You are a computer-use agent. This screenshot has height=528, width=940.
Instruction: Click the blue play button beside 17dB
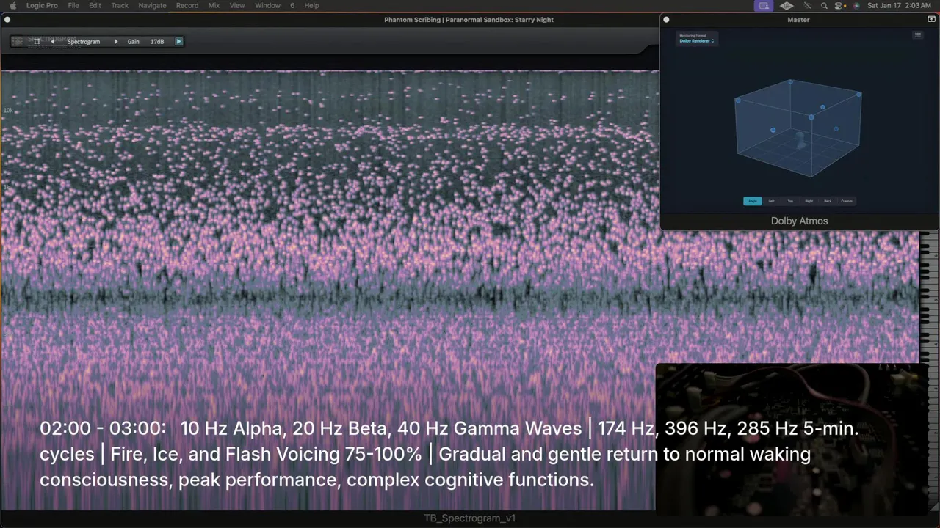(178, 42)
